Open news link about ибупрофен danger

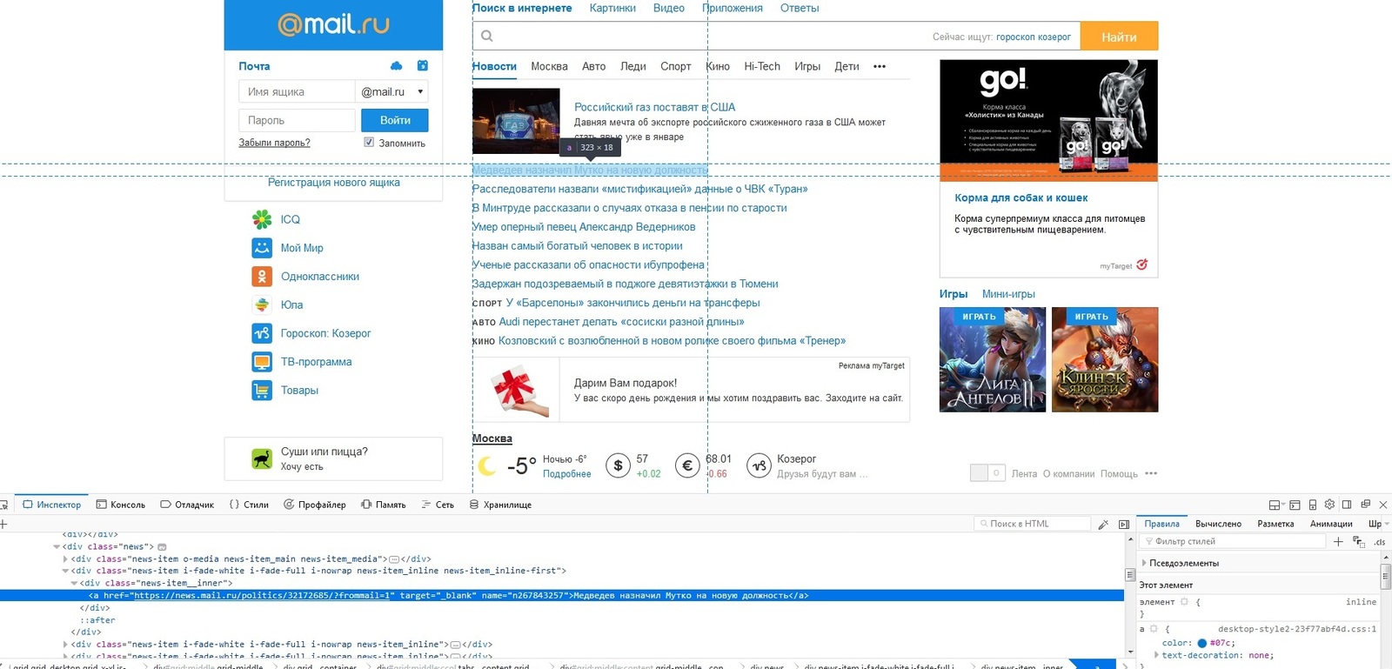pos(588,264)
